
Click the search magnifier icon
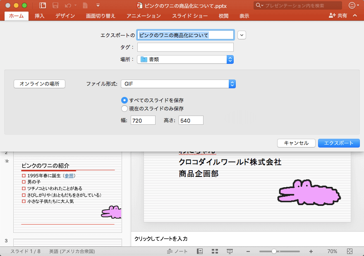coord(259,5)
